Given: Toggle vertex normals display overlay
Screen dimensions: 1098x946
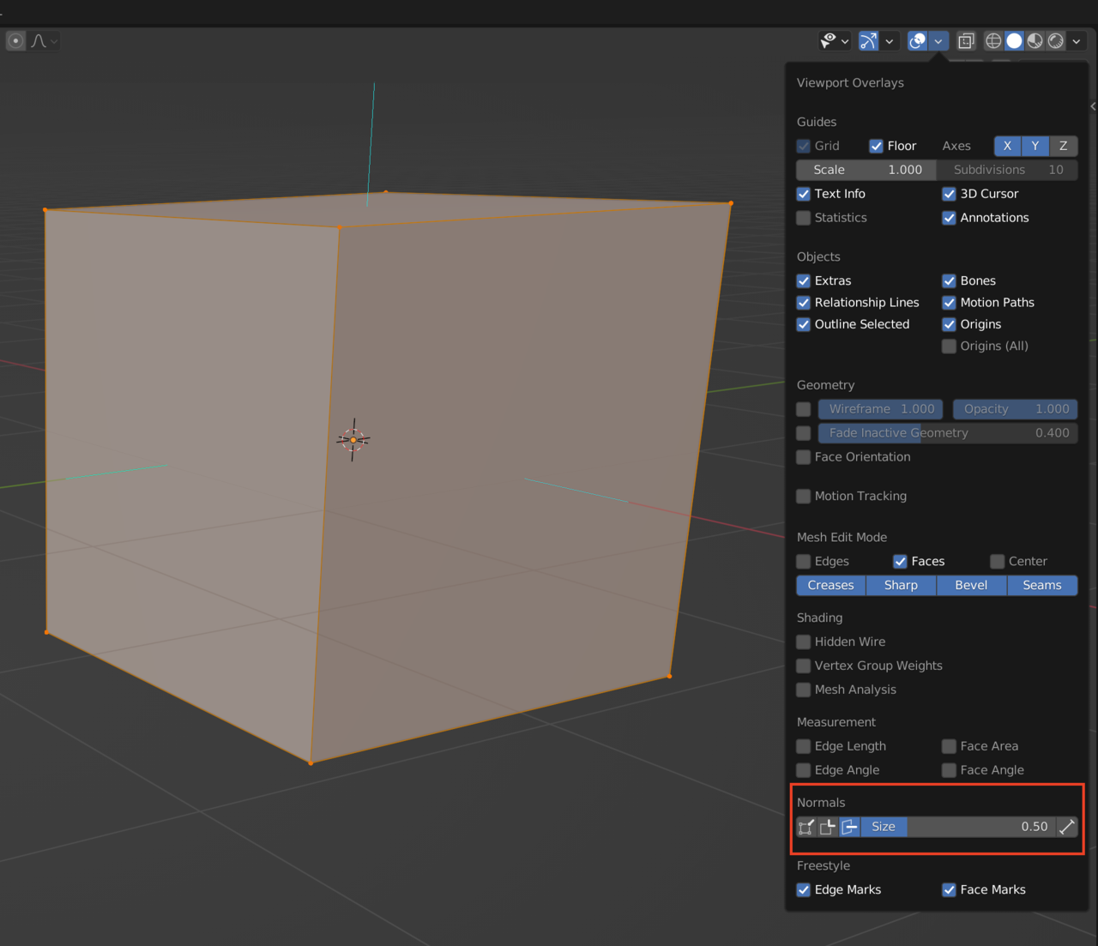Looking at the screenshot, I should 805,827.
